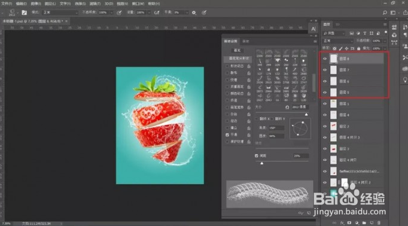This screenshot has height=226, width=408.
Task: Open the workspace switcher icon
Action: [393, 13]
